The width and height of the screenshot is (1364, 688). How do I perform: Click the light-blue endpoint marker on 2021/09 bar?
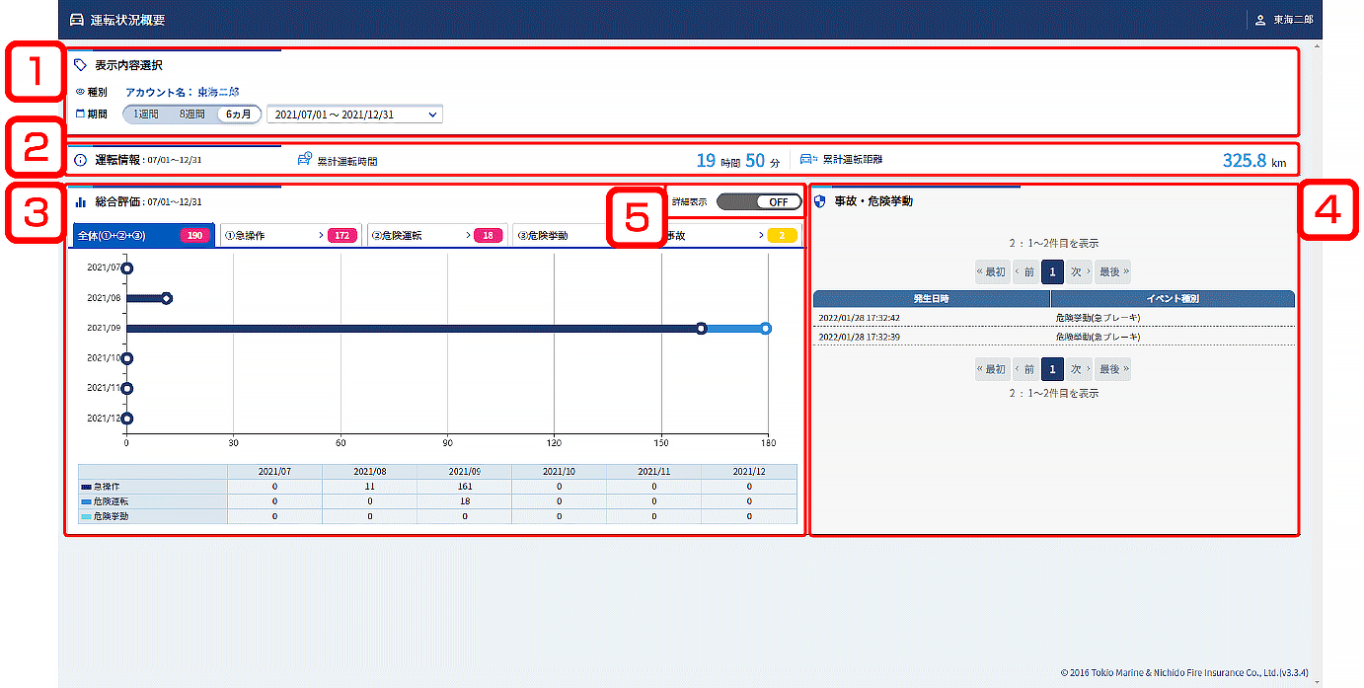coord(766,328)
